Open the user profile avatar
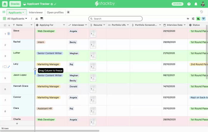The width and height of the screenshot is (208, 132). point(203,4)
